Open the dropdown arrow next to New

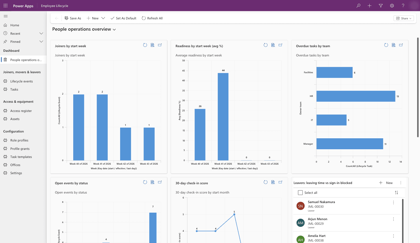click(103, 18)
